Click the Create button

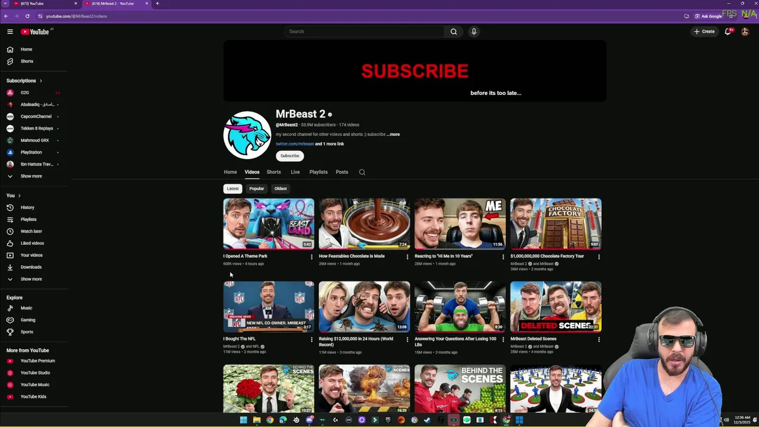[x=704, y=31]
